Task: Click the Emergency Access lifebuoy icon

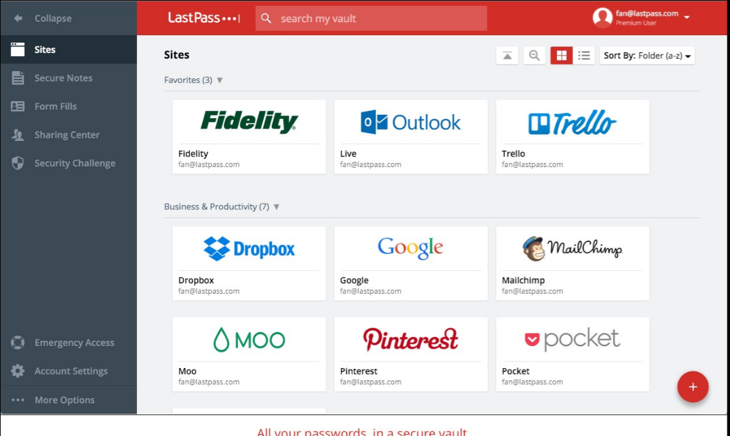Action: click(18, 343)
